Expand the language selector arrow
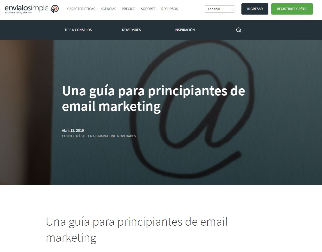Viewport: 322px width, 252px height. point(232,9)
